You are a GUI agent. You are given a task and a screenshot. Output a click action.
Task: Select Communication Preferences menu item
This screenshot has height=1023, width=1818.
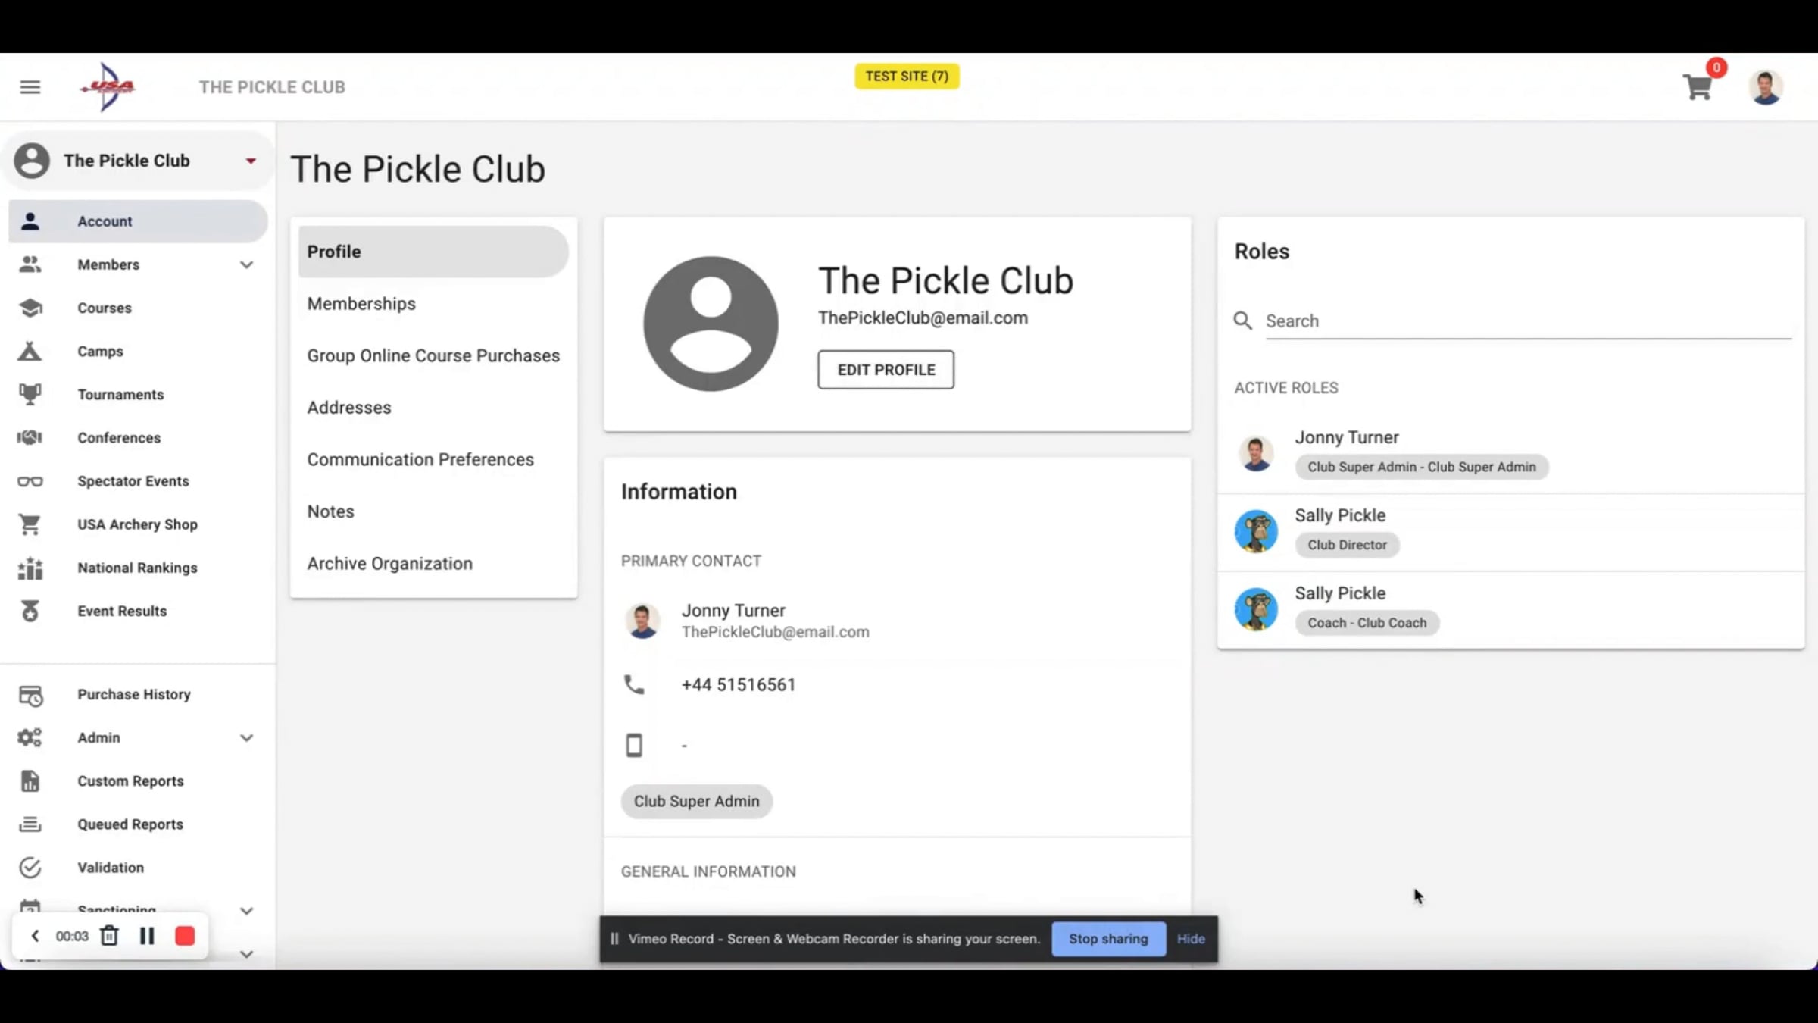(x=420, y=460)
